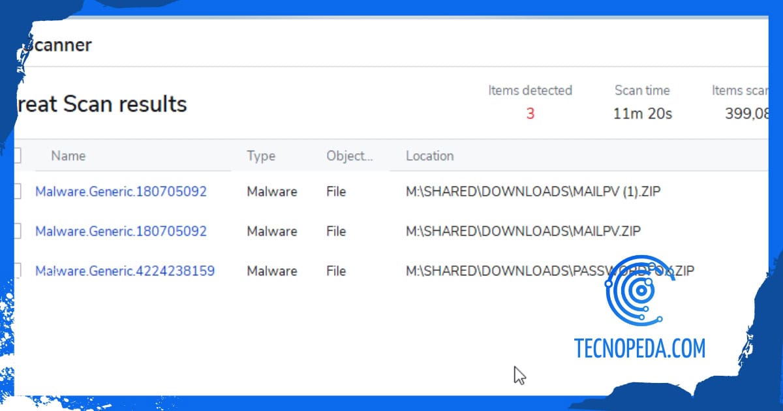Image resolution: width=783 pixels, height=411 pixels.
Task: Open the Malware.Generic.4224238159 link
Action: coord(125,271)
